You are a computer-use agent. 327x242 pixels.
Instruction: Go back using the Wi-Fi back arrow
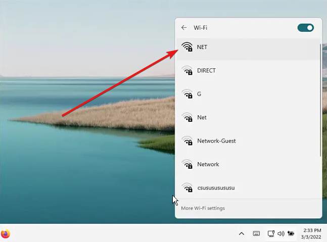coord(184,27)
